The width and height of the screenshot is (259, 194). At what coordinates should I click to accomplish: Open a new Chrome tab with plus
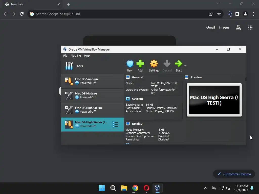(68, 4)
